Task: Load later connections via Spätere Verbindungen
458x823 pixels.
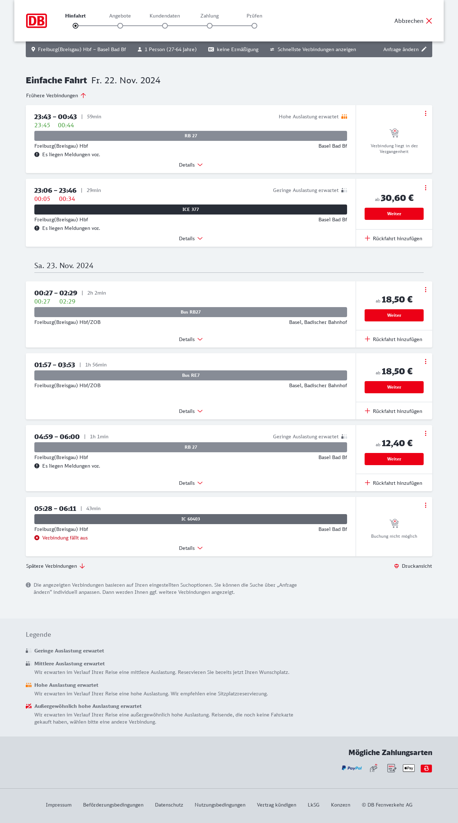Action: (55, 566)
